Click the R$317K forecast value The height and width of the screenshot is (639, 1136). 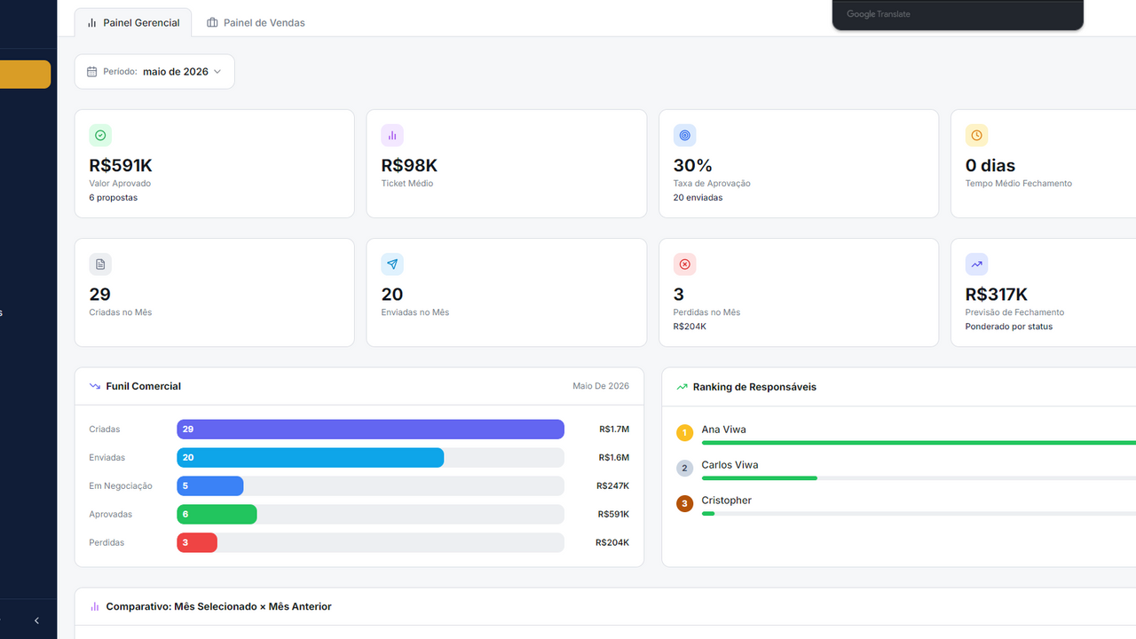coord(997,295)
